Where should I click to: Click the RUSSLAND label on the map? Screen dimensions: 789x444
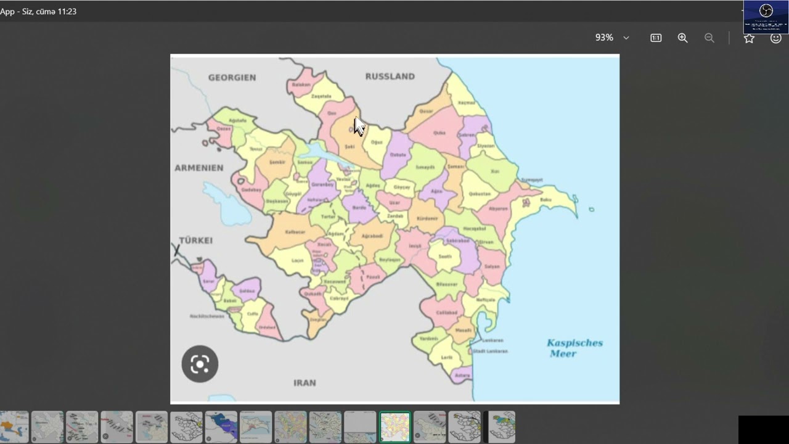pos(390,76)
